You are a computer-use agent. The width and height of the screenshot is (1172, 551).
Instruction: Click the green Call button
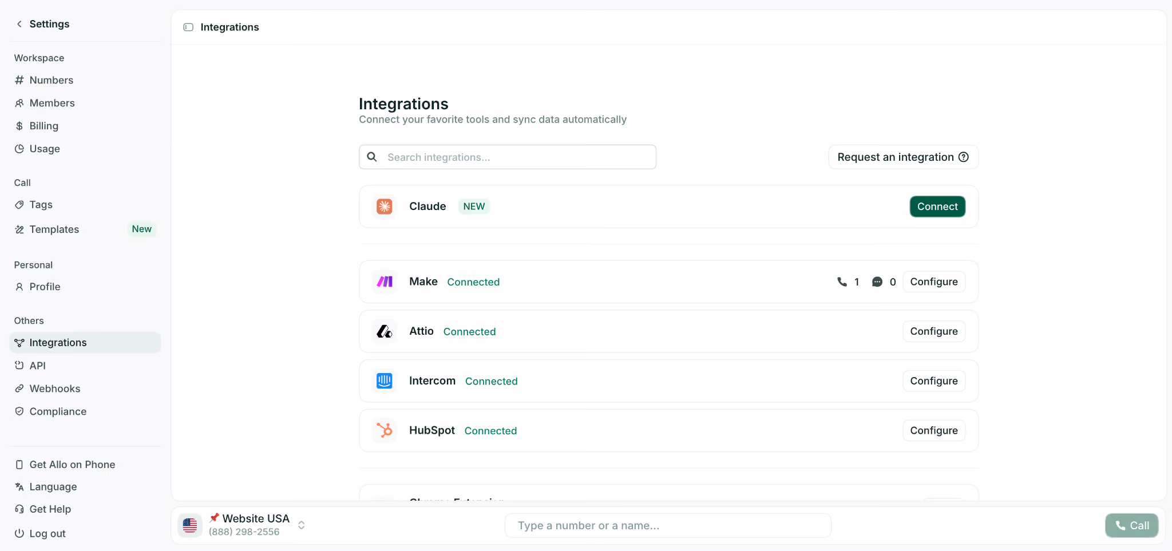click(1132, 525)
